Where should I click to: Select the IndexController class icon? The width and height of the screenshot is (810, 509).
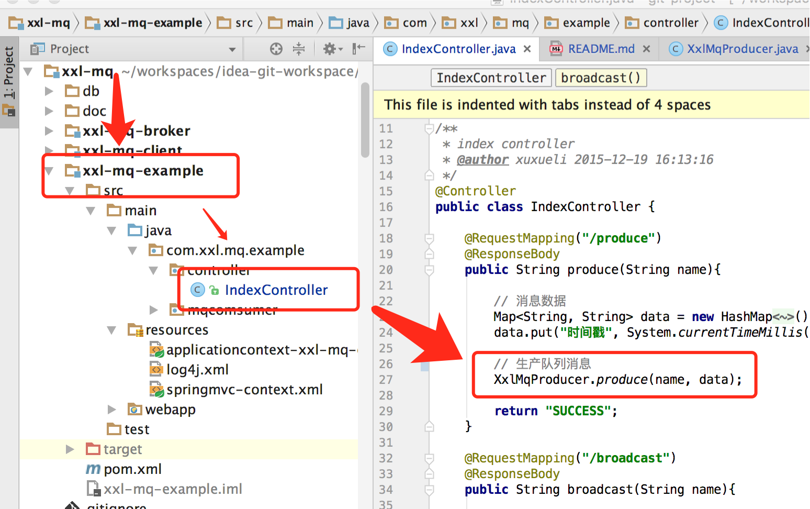coord(197,290)
